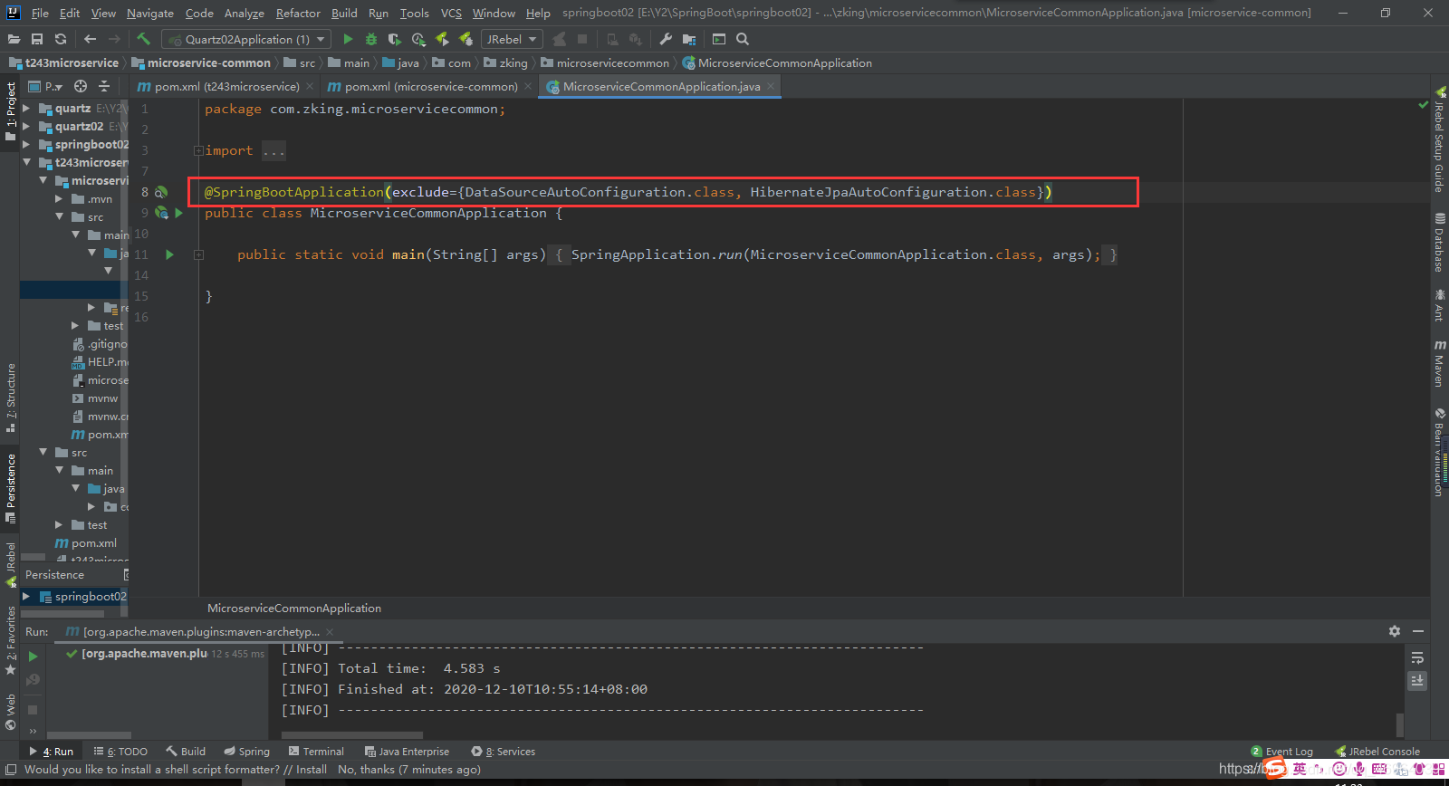Toggle the Persistence tool window stripe
The image size is (1449, 786).
[x=11, y=489]
